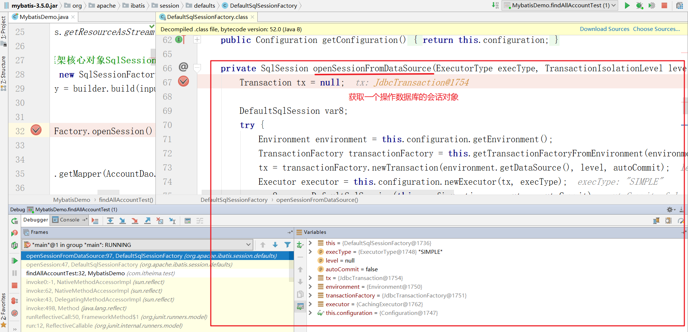This screenshot has width=688, height=332.
Task: Collapse the openSessionFromDataSource method fold marker
Action: 197,68
